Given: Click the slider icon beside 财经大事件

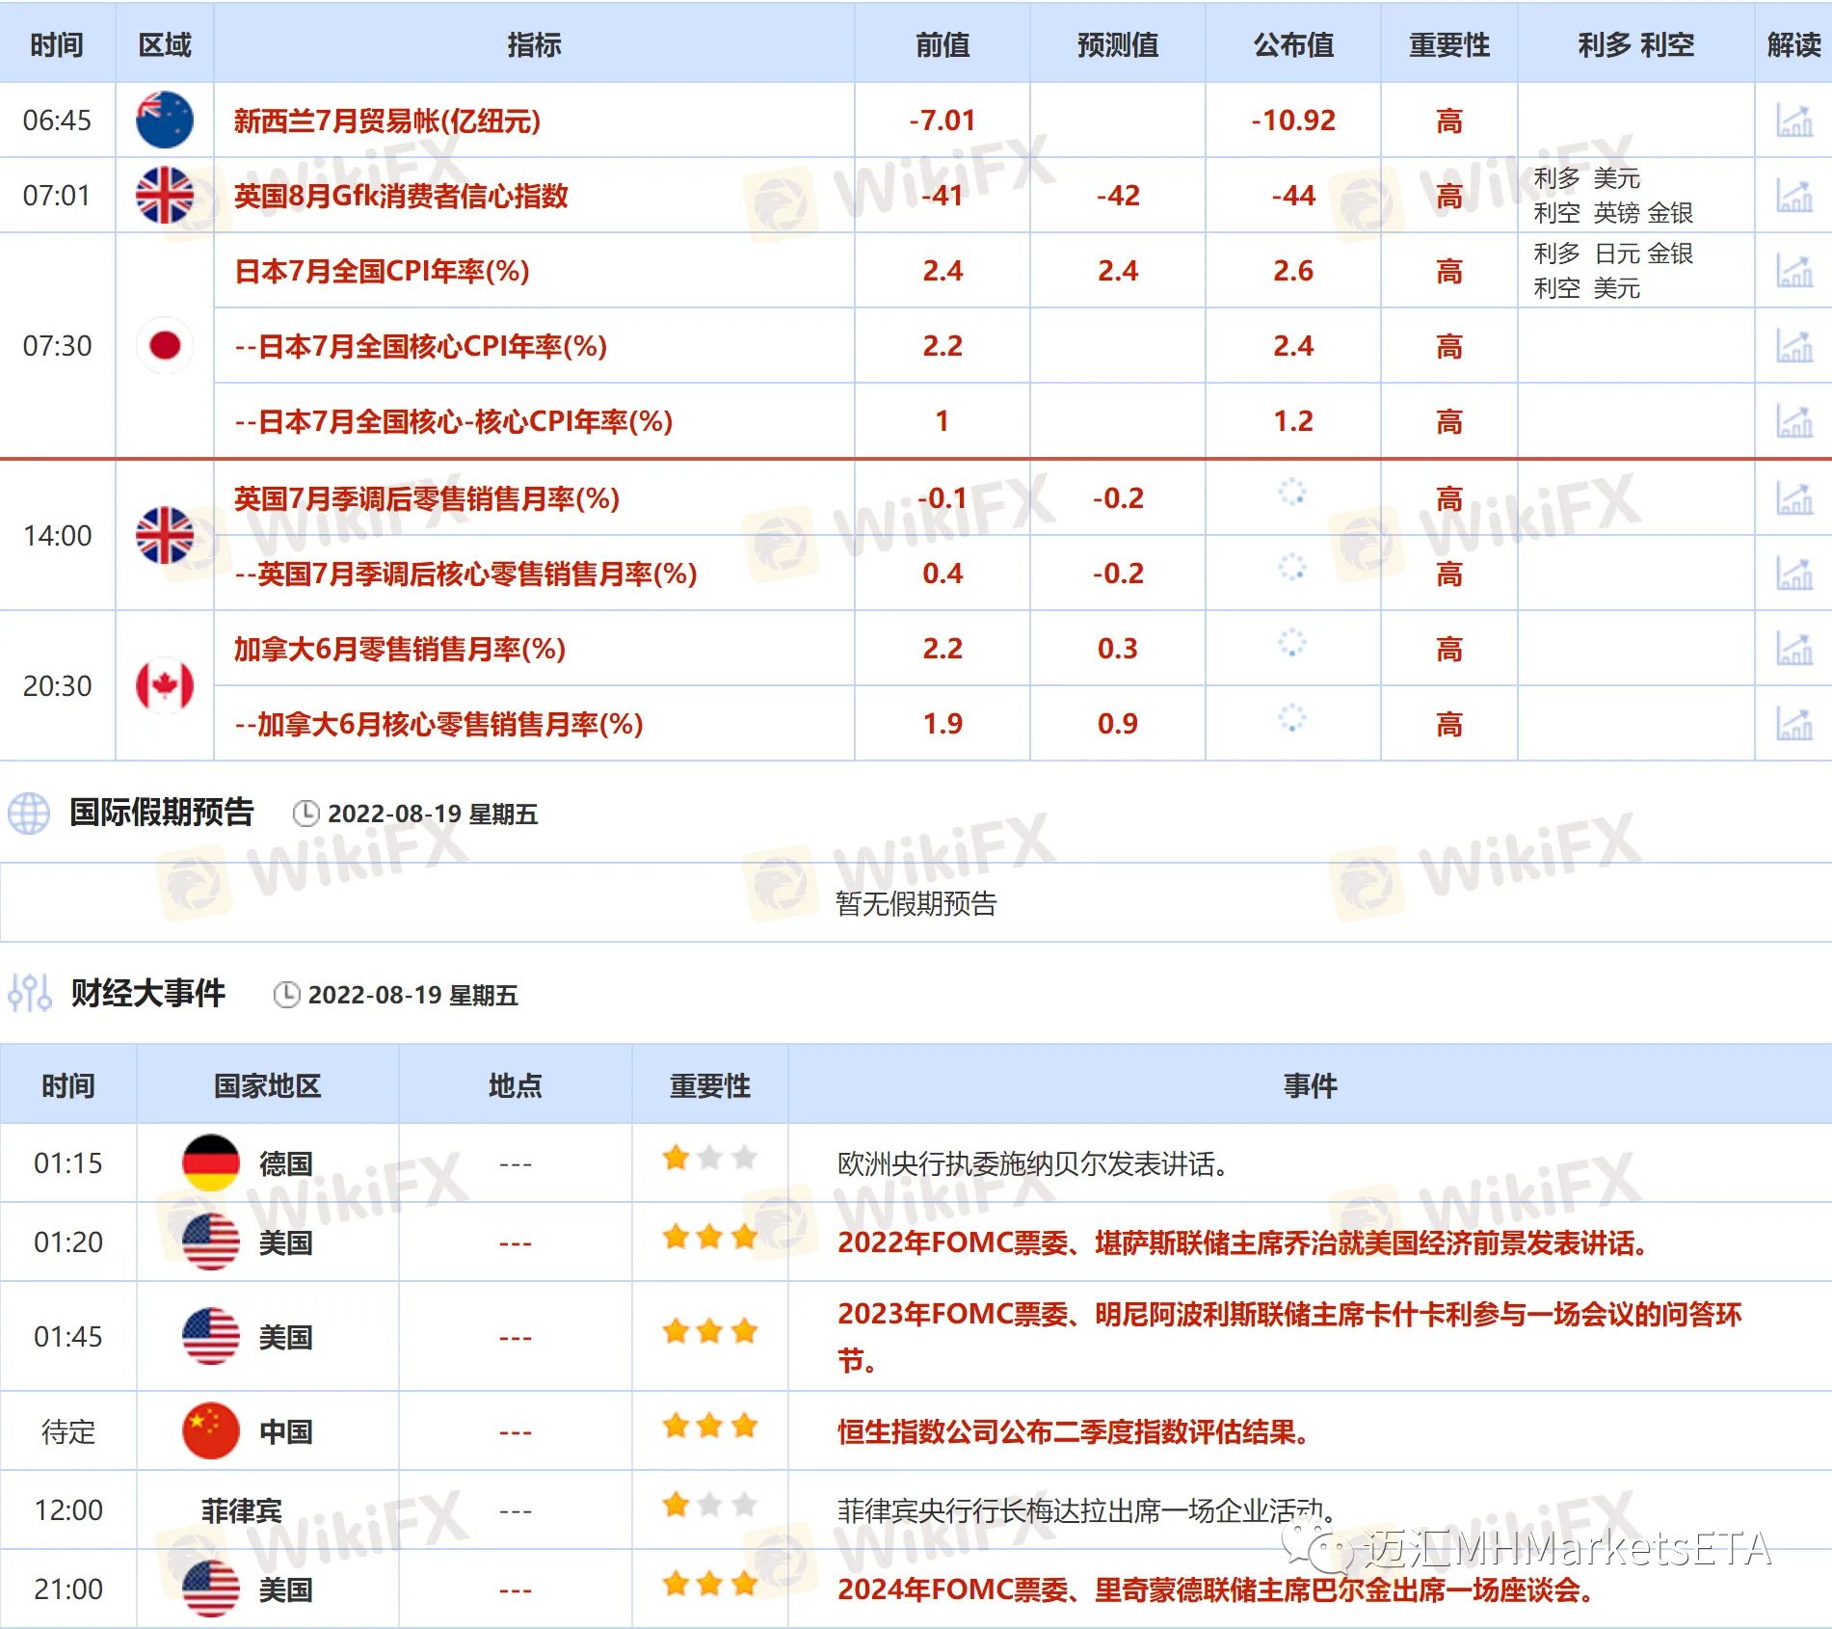Looking at the screenshot, I should (29, 993).
